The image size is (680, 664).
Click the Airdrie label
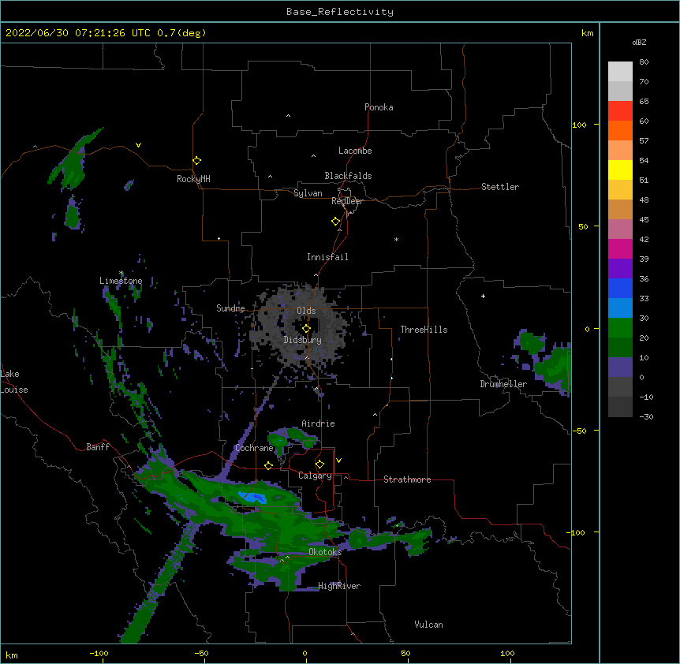pyautogui.click(x=319, y=423)
